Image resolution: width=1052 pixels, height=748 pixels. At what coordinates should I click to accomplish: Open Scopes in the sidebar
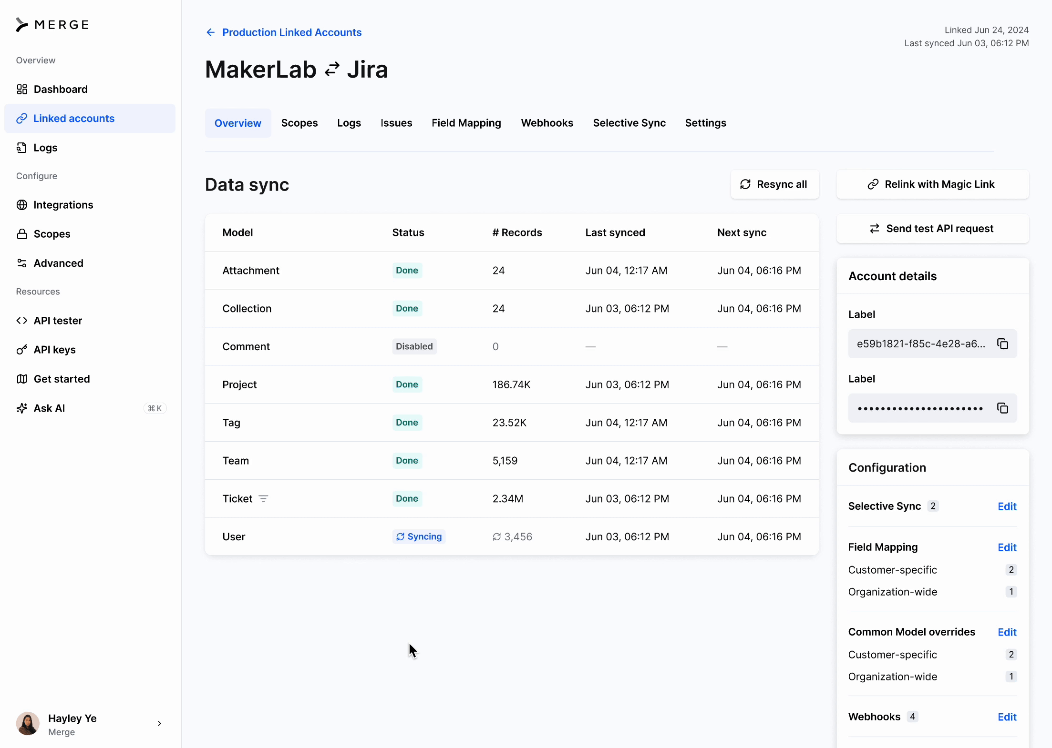click(90, 234)
